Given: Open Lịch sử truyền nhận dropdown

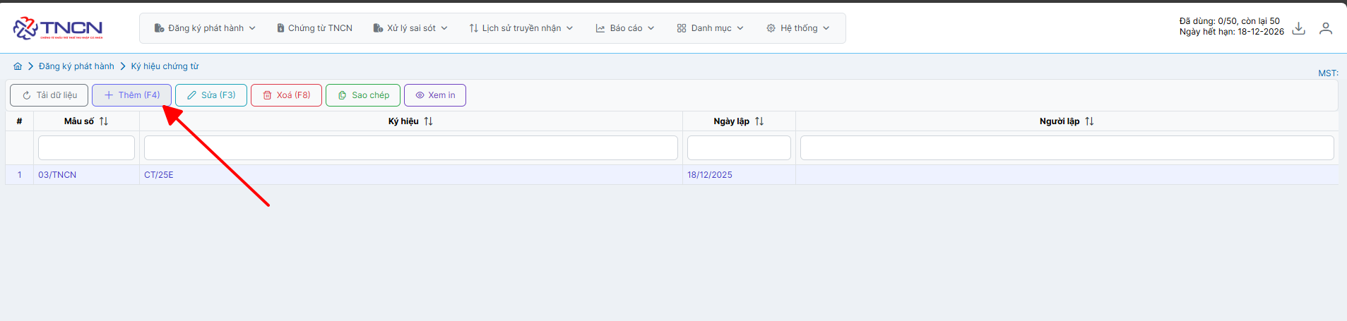Looking at the screenshot, I should coord(521,28).
